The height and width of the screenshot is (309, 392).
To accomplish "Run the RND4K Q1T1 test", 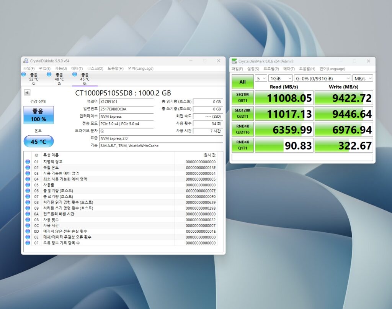I will click(x=242, y=145).
